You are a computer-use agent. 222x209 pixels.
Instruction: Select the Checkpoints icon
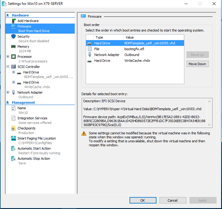point(13,128)
